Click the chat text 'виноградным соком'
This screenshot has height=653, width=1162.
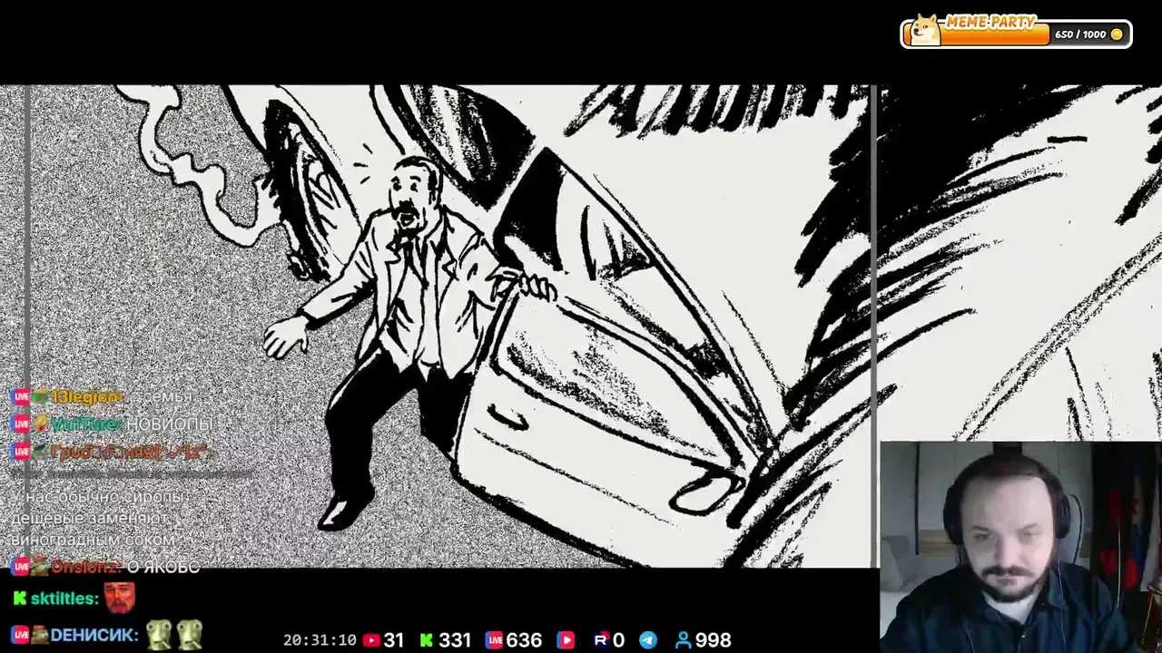[93, 540]
